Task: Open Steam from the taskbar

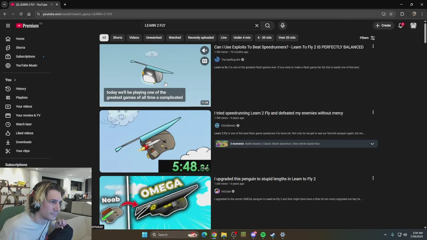Action: pyautogui.click(x=273, y=235)
